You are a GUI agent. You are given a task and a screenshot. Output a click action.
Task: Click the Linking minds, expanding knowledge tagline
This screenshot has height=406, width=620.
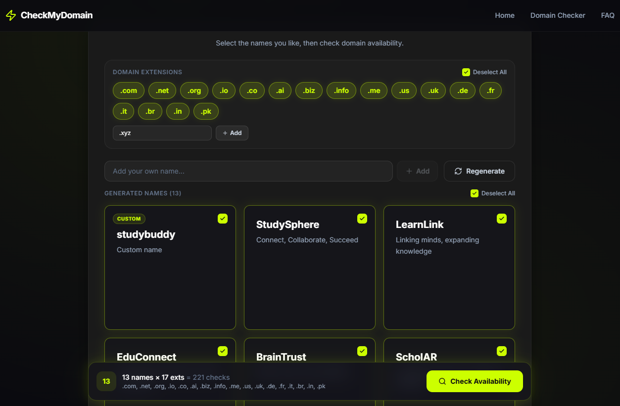[437, 246]
